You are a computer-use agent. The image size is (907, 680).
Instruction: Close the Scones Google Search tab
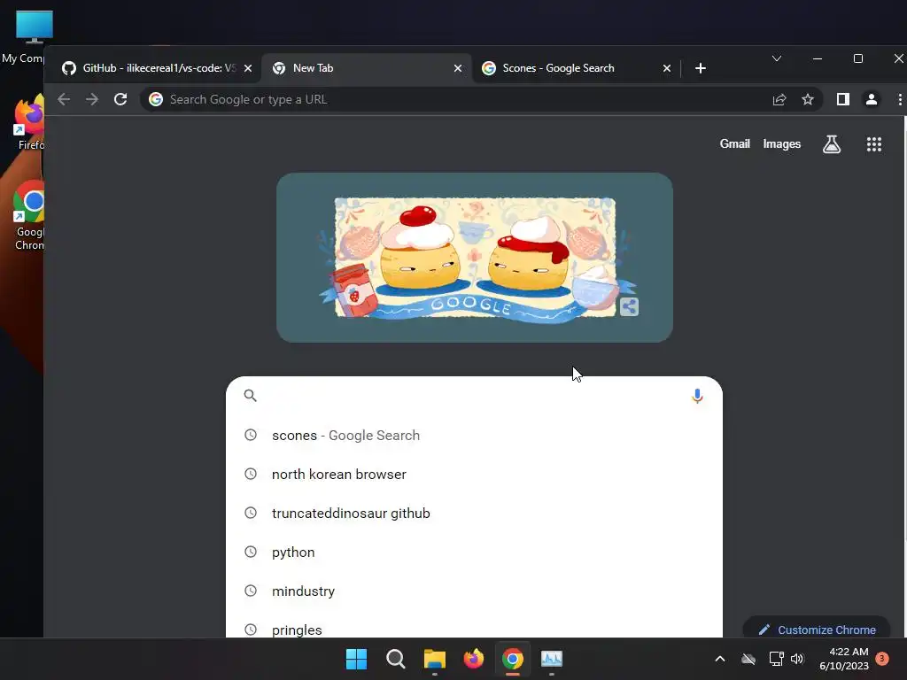[x=666, y=68]
